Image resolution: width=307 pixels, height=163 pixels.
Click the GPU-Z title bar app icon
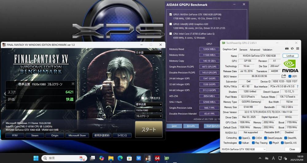(x=223, y=43)
